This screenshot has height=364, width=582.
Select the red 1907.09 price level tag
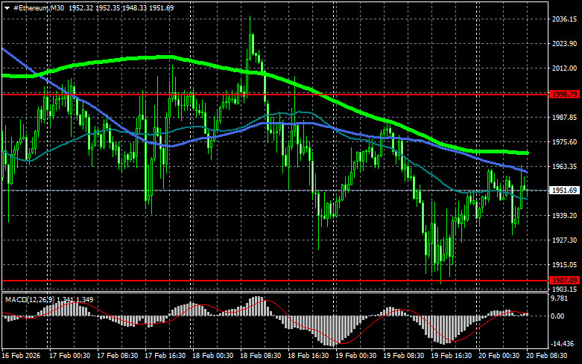coord(563,280)
